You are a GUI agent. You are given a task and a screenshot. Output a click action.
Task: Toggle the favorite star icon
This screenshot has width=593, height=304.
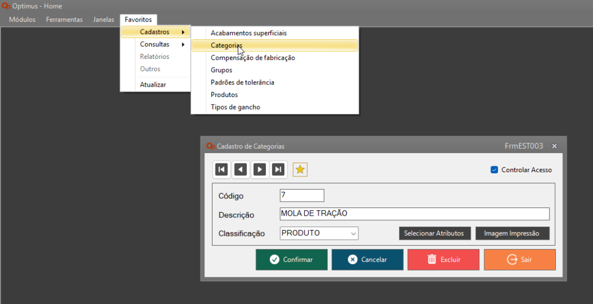click(300, 169)
